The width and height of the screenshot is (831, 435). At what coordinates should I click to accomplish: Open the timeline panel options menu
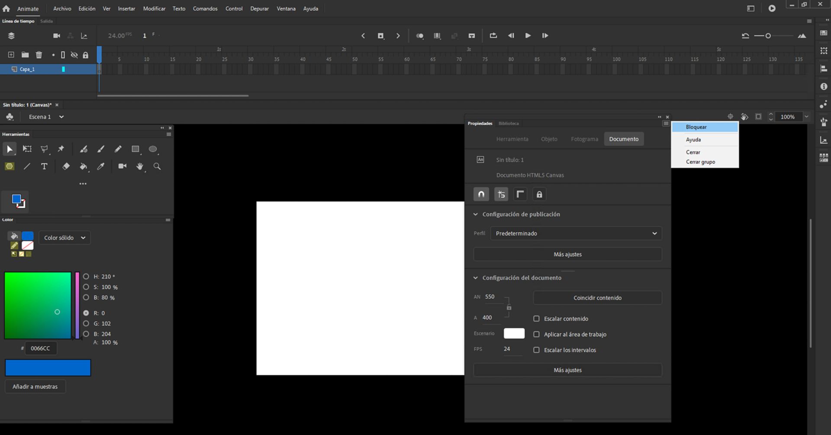click(x=809, y=21)
